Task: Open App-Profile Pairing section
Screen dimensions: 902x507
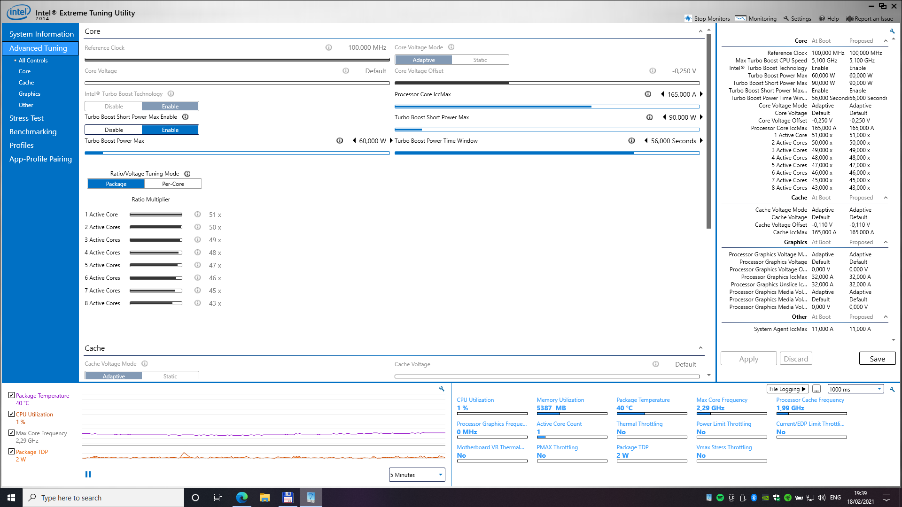Action: pos(40,159)
